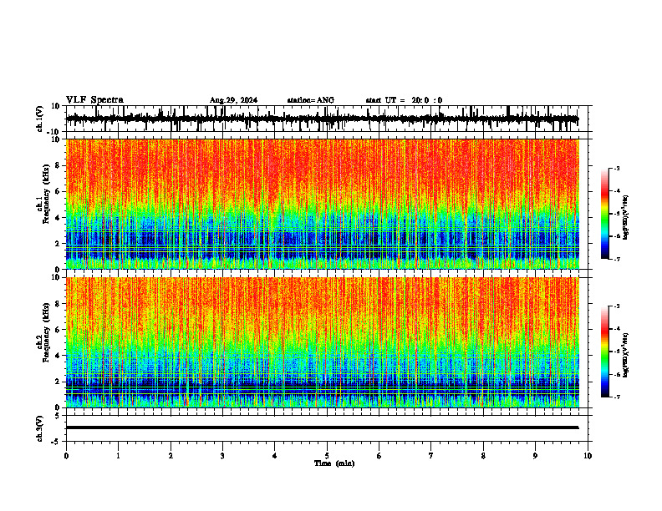
Task: Click the ch.1 spectrogram panel
Action: (x=323, y=204)
